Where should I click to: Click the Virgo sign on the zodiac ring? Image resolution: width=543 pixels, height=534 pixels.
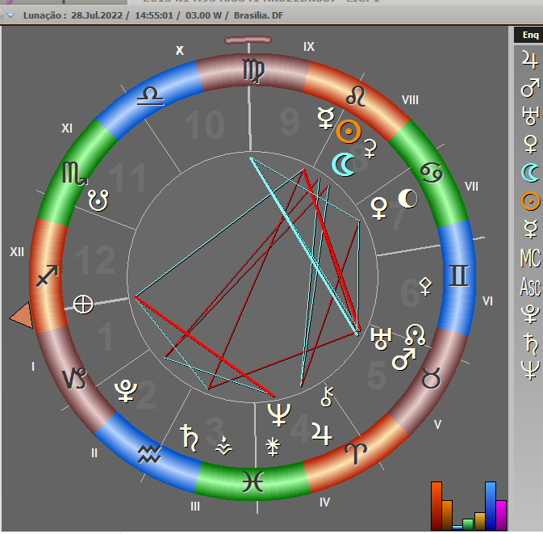click(253, 71)
